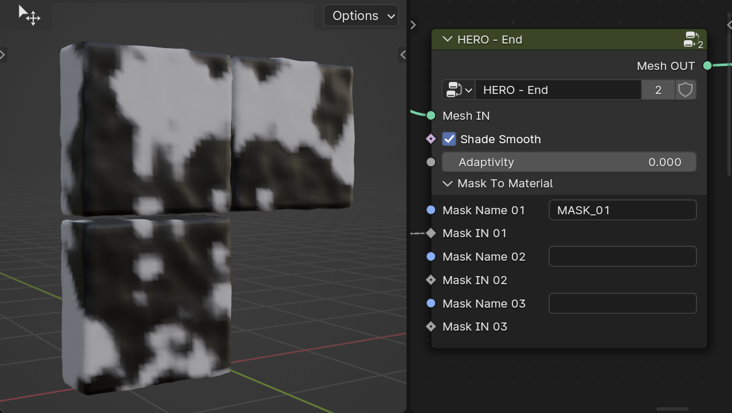The height and width of the screenshot is (413, 732).
Task: Collapse the Mask To Material panel
Action: tap(448, 183)
